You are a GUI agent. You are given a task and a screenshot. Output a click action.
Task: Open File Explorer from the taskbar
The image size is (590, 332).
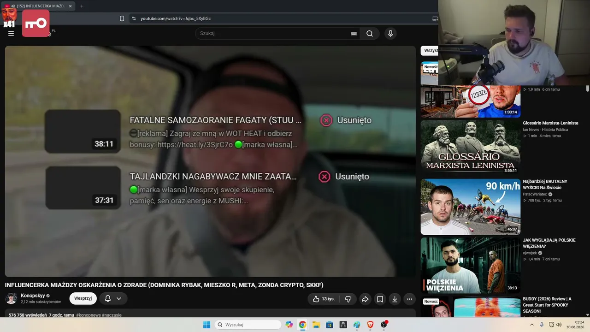click(x=316, y=325)
